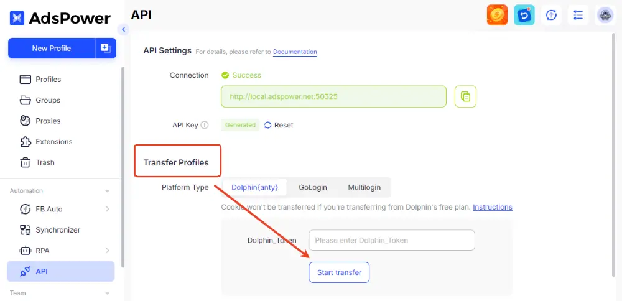622x301 pixels.
Task: Click the Proxies globe icon in the sidebar
Action: 25,121
